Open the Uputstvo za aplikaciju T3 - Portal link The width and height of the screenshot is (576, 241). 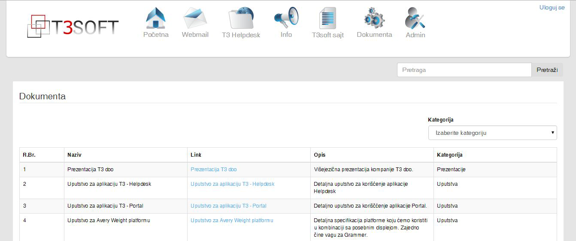(228, 206)
